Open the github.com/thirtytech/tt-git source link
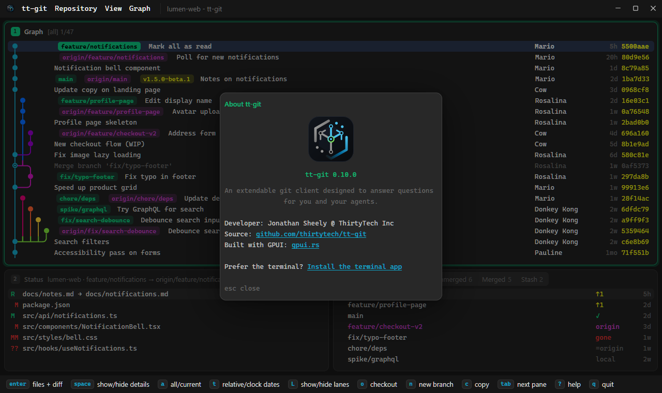Screen dimensions: 662x393 coord(311,234)
